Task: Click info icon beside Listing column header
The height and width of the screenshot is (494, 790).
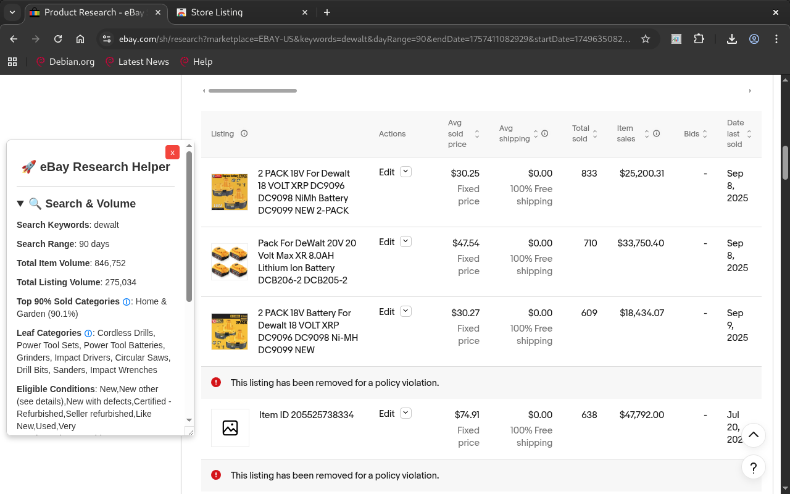Action: [x=244, y=133]
